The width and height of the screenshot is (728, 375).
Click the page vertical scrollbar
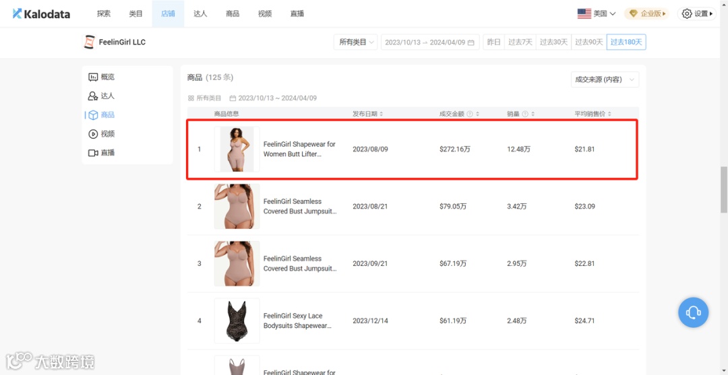pyautogui.click(x=723, y=190)
